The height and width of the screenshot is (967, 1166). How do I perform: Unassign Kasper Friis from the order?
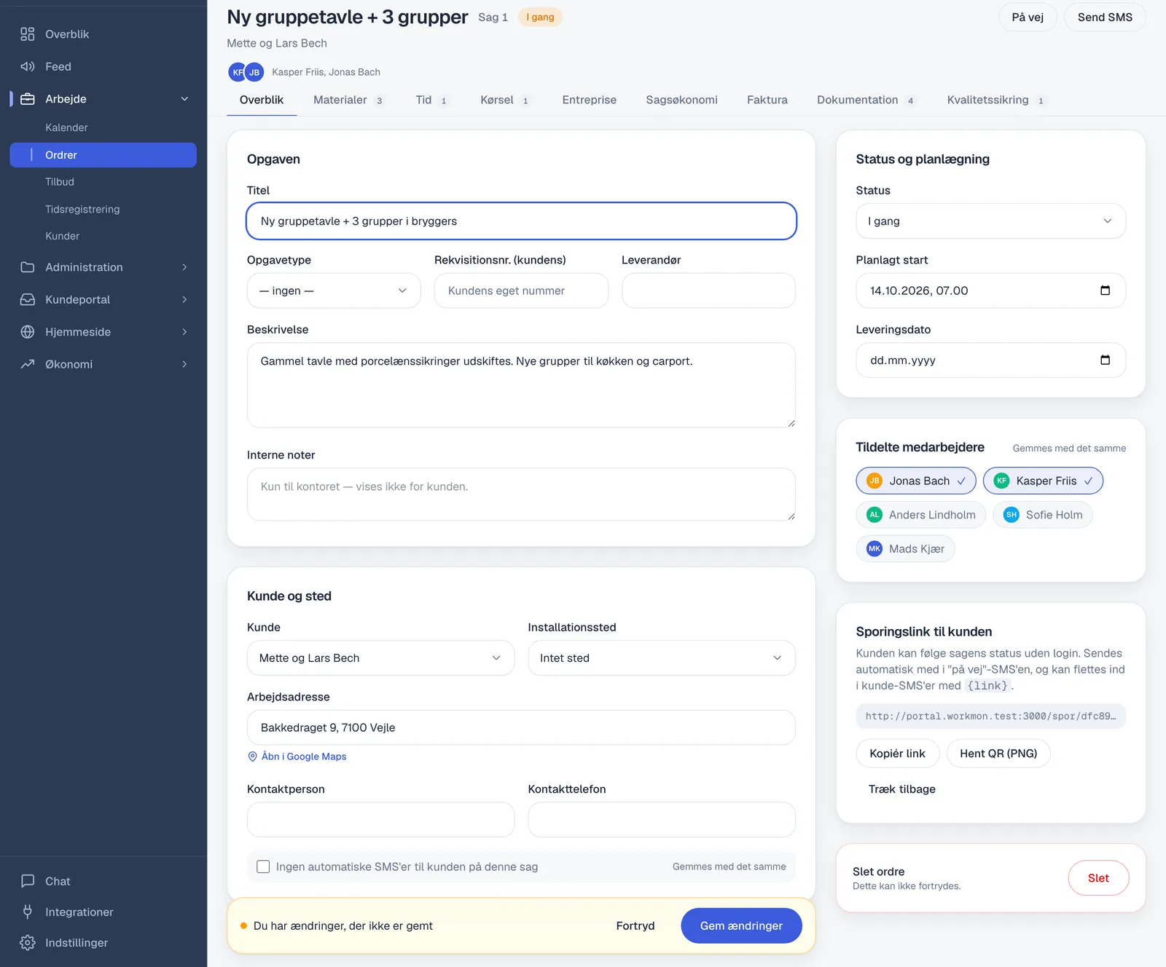1043,481
